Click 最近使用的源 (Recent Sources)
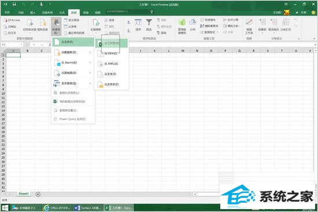Screen dimensions: 318x212 74,33
